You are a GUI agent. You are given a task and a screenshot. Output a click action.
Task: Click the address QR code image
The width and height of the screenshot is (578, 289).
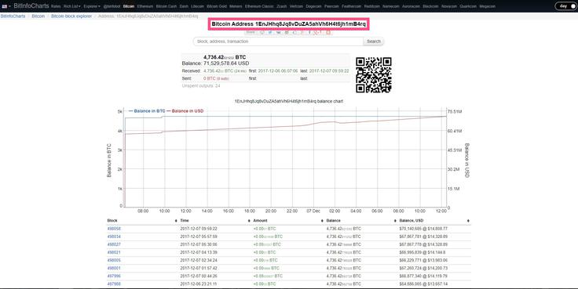[374, 75]
